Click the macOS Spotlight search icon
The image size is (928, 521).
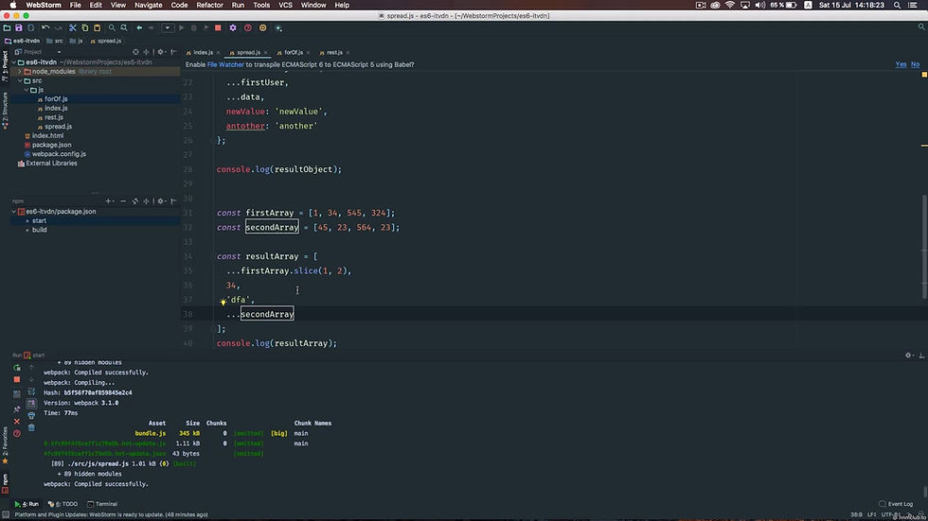pyautogui.click(x=898, y=5)
